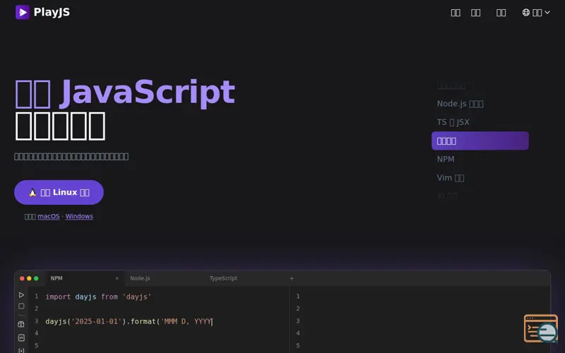Switch to the Node.js editor tab
The image size is (565, 353).
140,278
